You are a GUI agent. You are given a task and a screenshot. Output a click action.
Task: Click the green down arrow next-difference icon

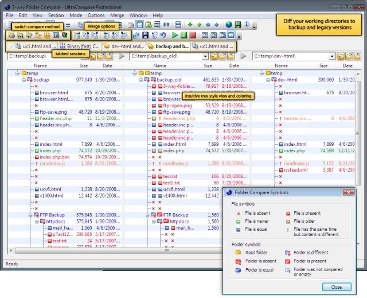pos(190,25)
